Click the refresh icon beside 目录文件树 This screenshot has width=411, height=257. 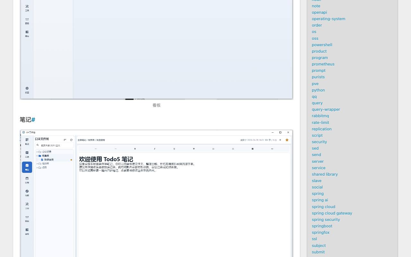point(71,140)
